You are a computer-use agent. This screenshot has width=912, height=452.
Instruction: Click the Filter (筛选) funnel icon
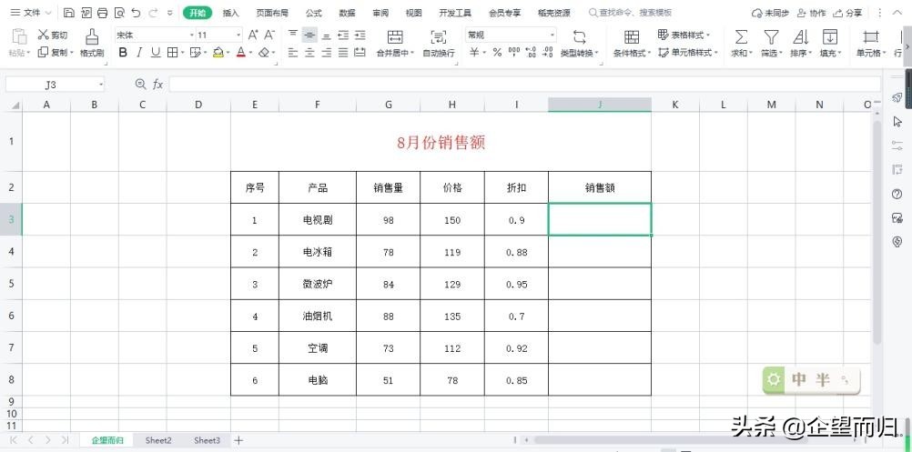tap(771, 37)
